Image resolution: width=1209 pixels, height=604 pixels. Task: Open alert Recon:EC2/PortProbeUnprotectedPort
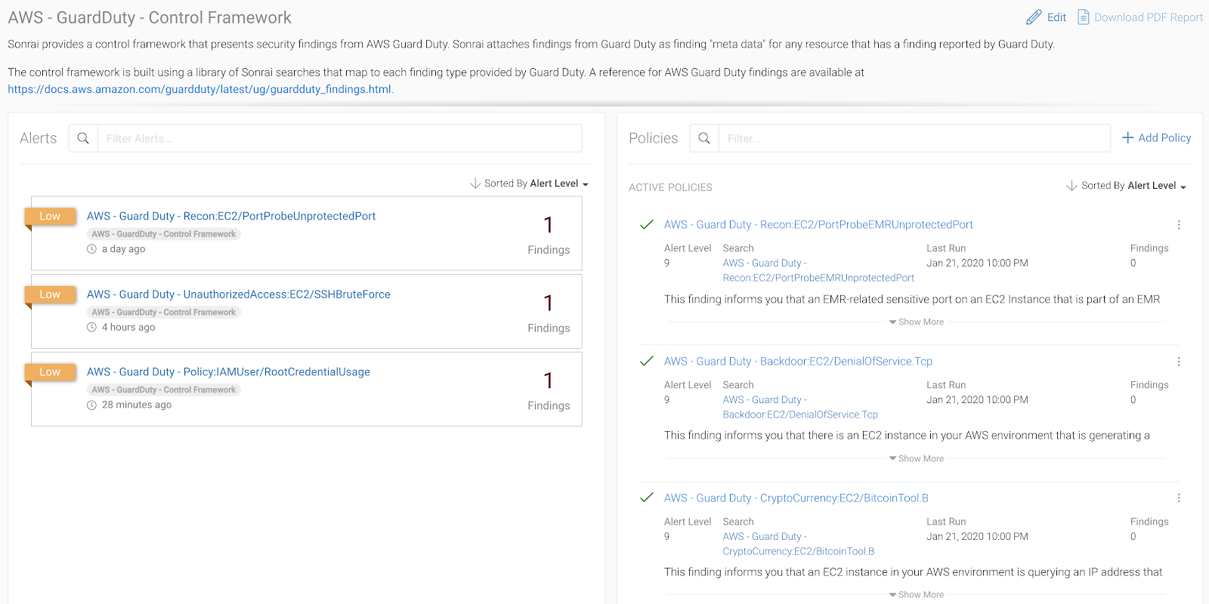[x=231, y=216]
